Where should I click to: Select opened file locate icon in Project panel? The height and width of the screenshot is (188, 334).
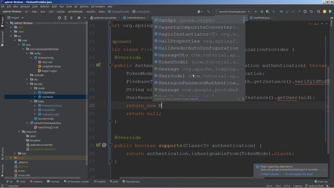tap(59, 18)
